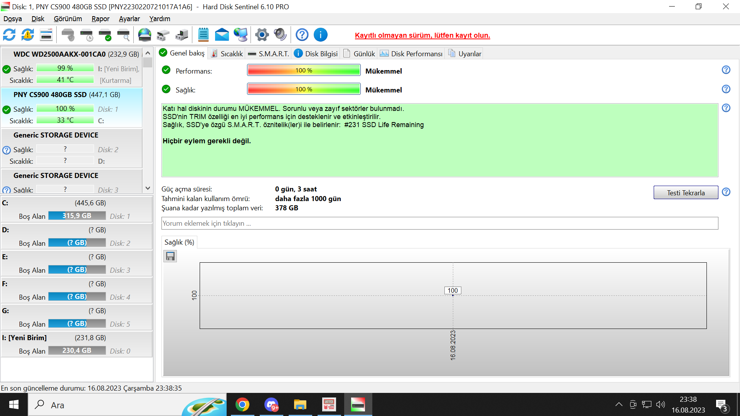Click the refresh icon with warning sign

(28, 35)
